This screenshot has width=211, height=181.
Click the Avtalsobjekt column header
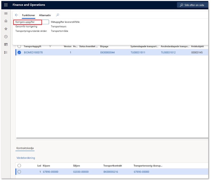click(x=197, y=46)
